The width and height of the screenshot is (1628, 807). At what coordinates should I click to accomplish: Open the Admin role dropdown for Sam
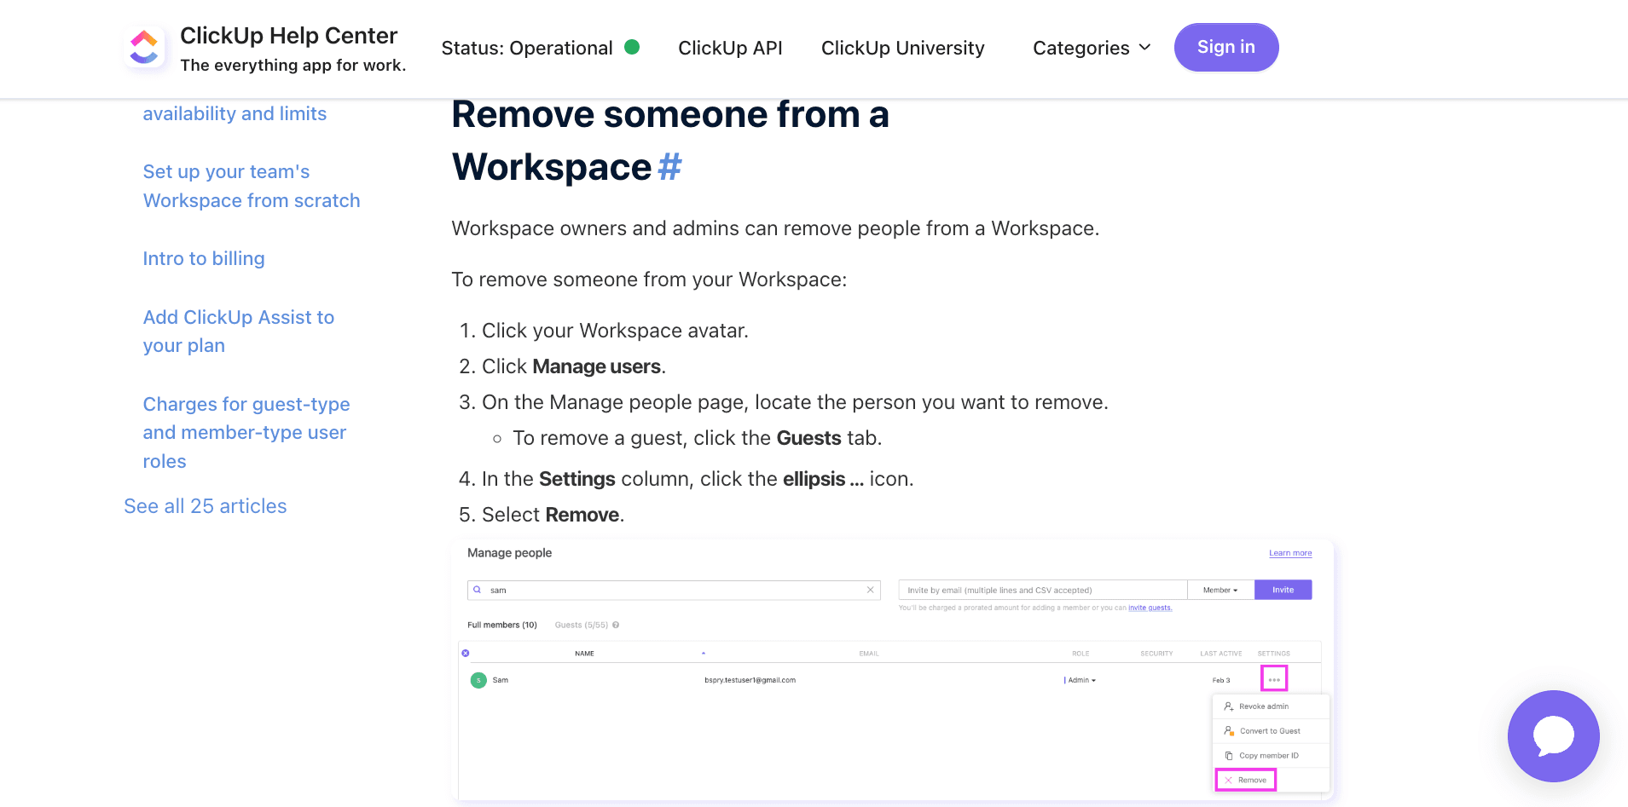(x=1081, y=680)
